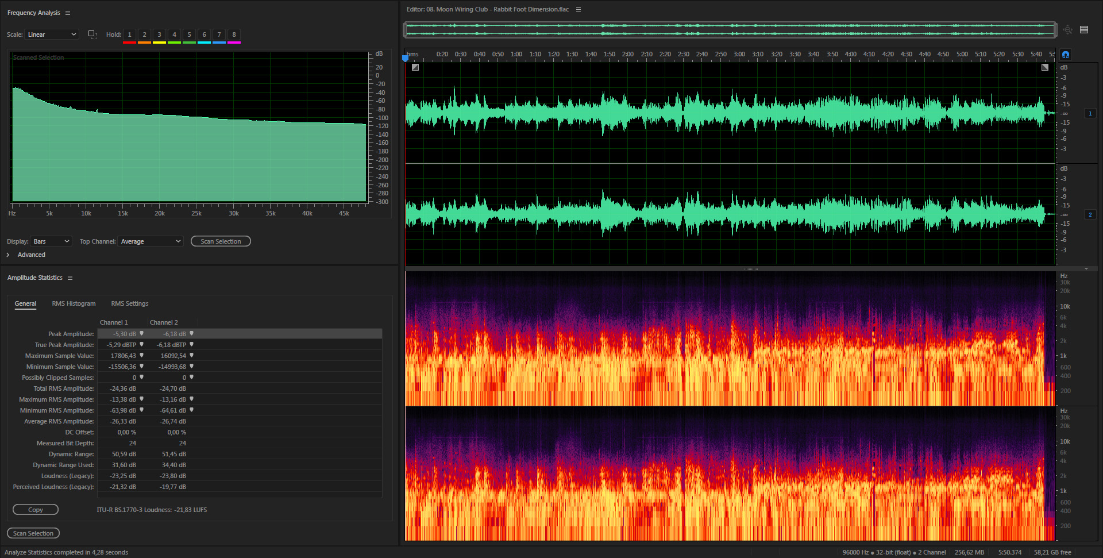This screenshot has width=1103, height=558.
Task: Click Hold button 1 with the red swatch
Action: [129, 36]
